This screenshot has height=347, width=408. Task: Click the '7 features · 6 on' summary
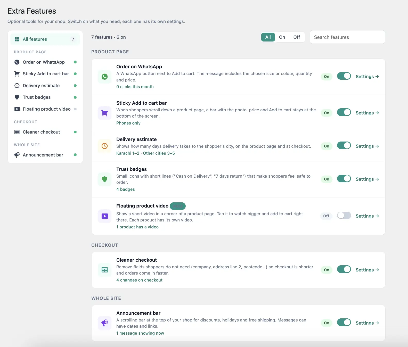pos(109,37)
